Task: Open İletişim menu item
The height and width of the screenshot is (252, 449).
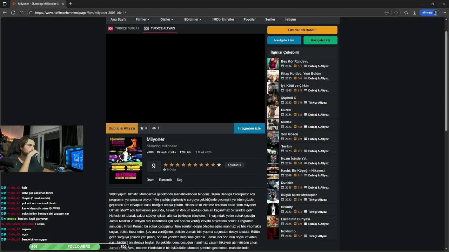Action: (290, 20)
